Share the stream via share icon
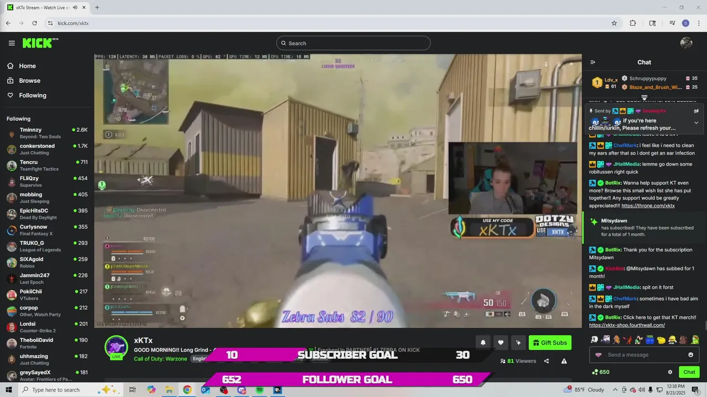This screenshot has height=397, width=707. [x=546, y=361]
